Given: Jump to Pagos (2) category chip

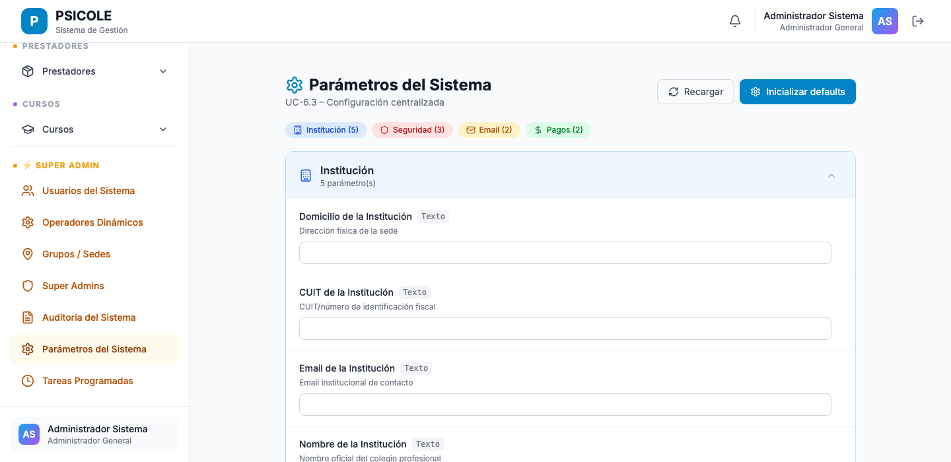Looking at the screenshot, I should pyautogui.click(x=558, y=130).
